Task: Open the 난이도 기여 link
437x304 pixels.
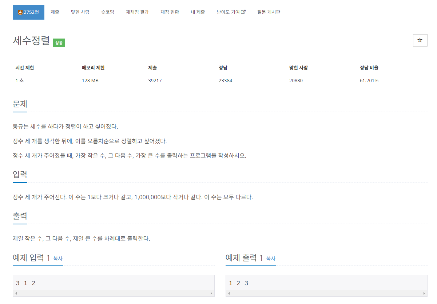Action: pos(231,12)
